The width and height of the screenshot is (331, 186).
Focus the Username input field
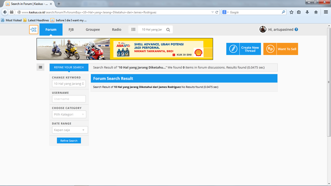(69, 99)
